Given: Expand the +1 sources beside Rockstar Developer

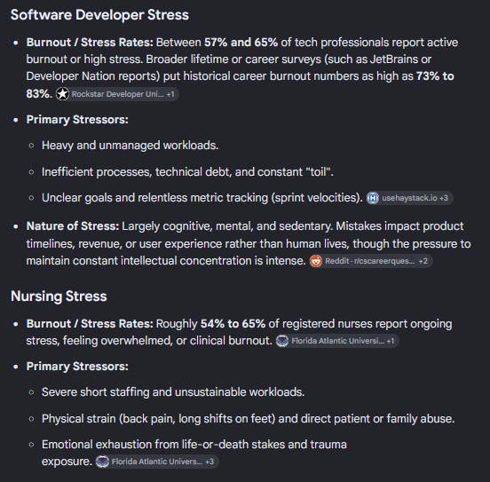Looking at the screenshot, I should pos(170,94).
